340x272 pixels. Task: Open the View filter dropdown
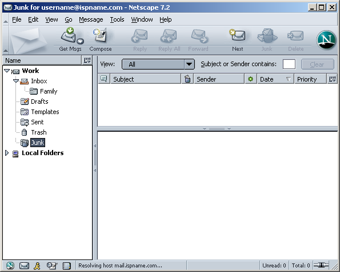coord(158,64)
